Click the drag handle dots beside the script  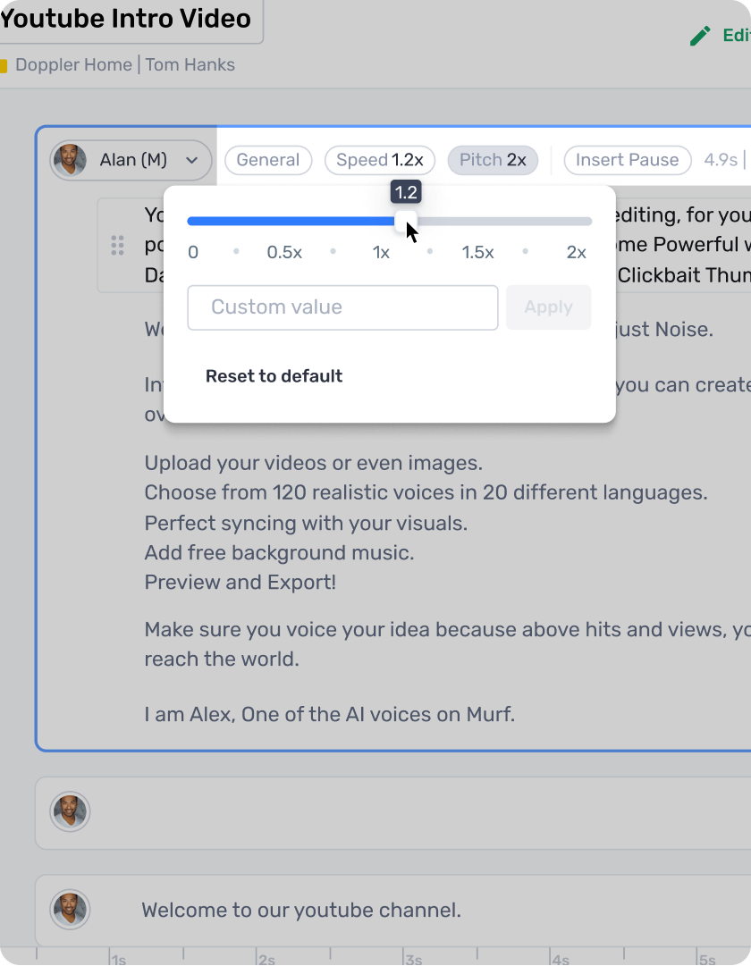point(117,245)
